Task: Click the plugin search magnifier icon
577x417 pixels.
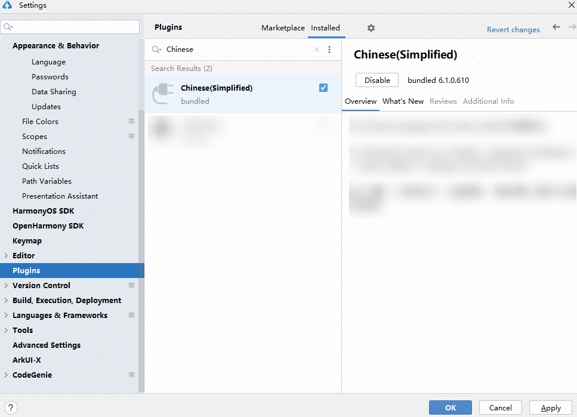Action: 156,50
